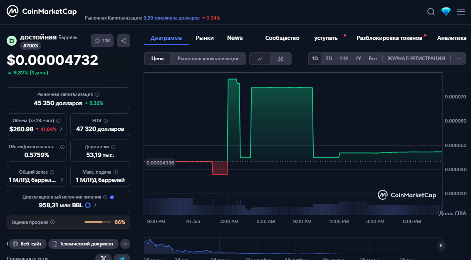Open the Диаграмма tab
The image size is (471, 260).
[x=166, y=38]
